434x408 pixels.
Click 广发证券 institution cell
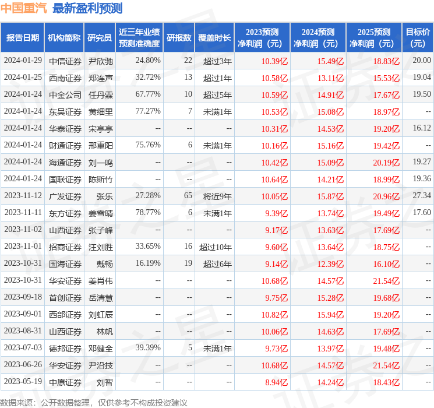(x=65, y=196)
